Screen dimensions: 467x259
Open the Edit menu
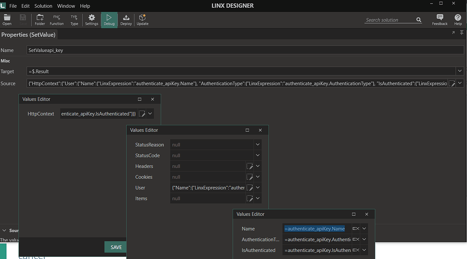tap(25, 6)
